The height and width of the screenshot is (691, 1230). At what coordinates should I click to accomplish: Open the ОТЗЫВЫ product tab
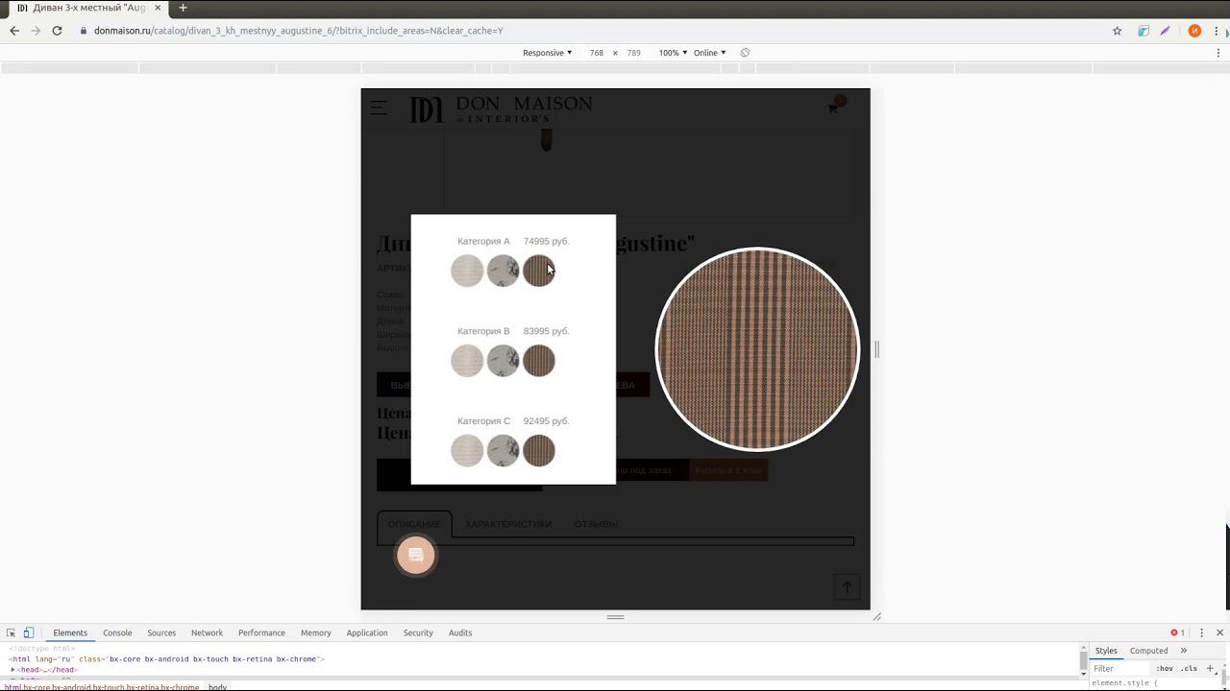click(596, 524)
